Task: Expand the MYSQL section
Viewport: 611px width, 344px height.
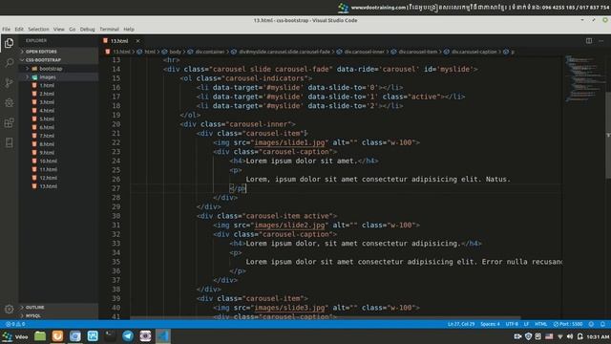Action: coord(58,315)
